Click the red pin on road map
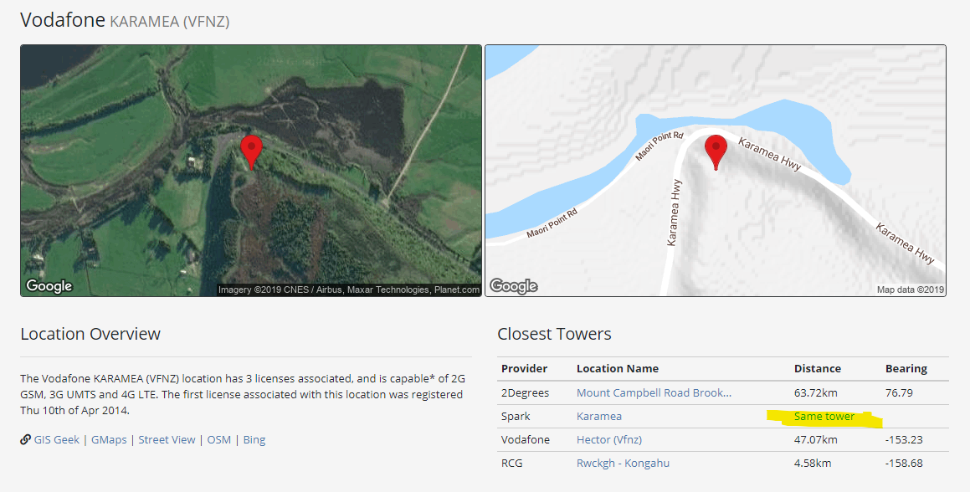 click(716, 151)
